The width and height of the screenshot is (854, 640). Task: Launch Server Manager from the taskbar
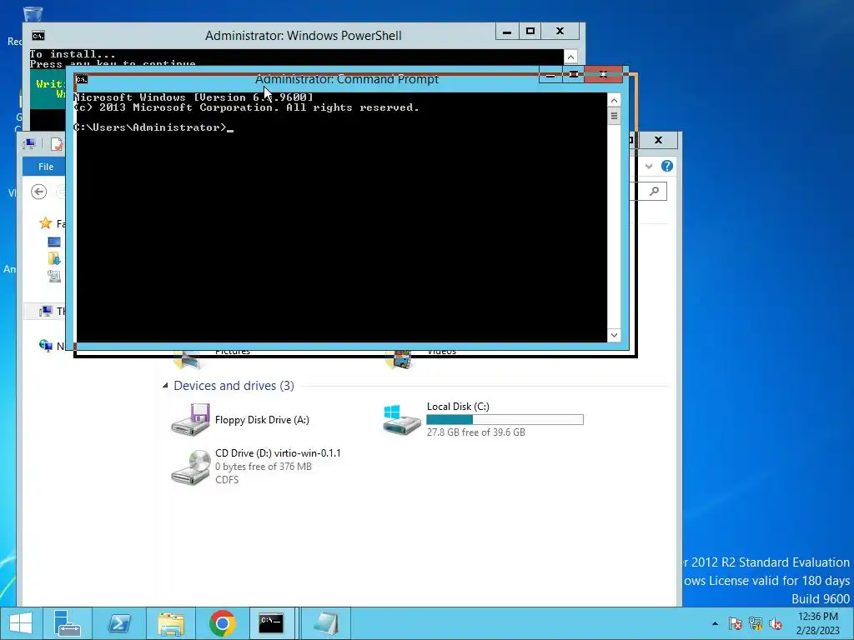tap(68, 623)
